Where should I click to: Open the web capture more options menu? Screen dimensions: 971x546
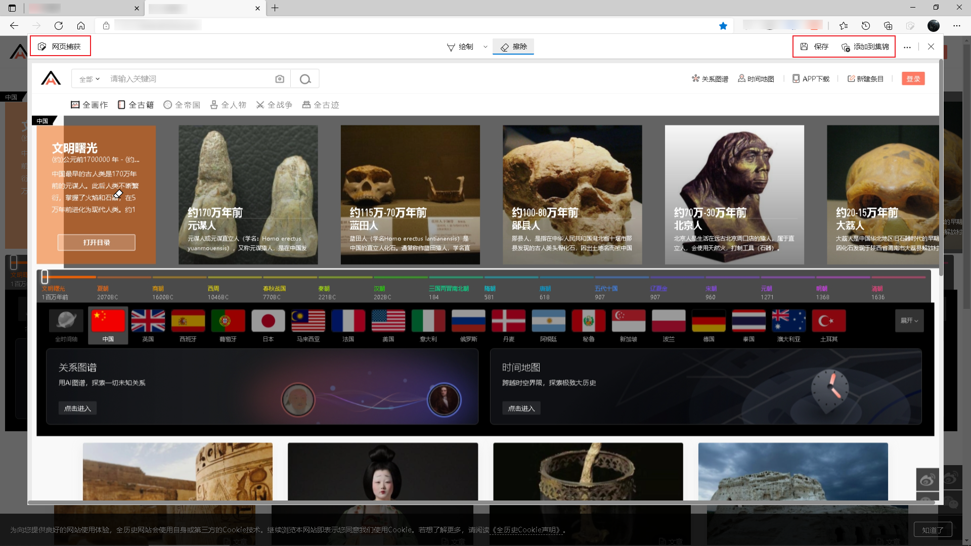907,47
